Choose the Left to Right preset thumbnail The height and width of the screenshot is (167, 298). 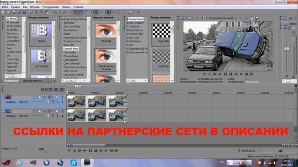(x=41, y=56)
